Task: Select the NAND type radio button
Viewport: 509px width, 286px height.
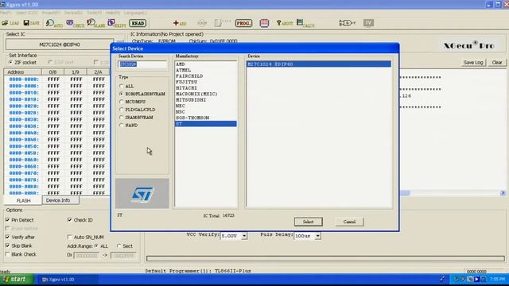Action: tap(122, 126)
